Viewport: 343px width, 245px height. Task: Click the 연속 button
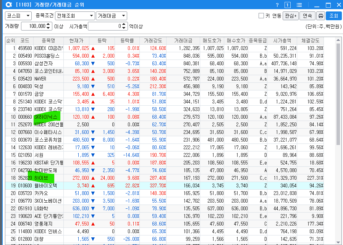307,16
